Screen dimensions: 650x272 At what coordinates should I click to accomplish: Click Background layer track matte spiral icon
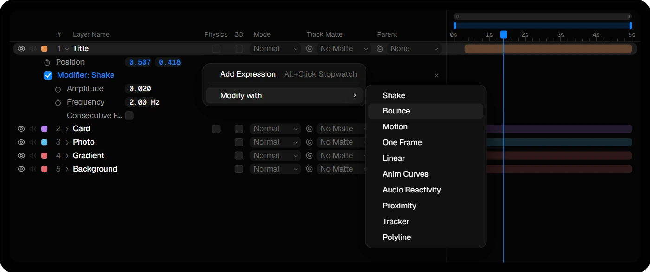click(310, 169)
